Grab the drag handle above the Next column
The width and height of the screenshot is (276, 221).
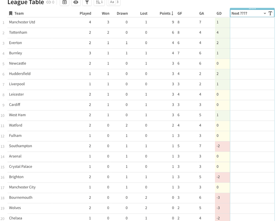252,8
